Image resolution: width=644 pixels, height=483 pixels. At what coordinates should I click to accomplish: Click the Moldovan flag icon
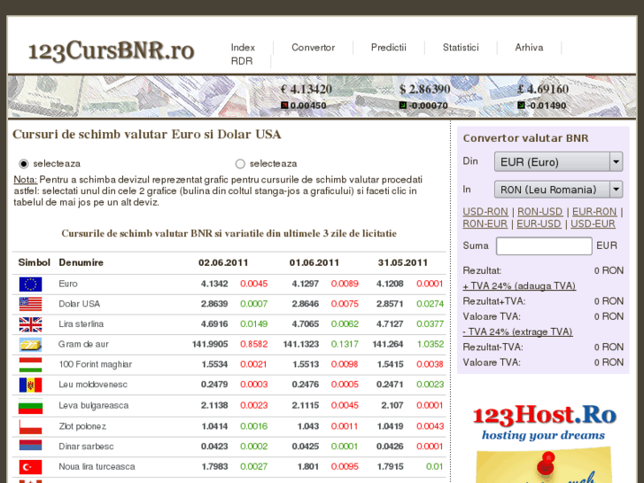click(x=30, y=385)
